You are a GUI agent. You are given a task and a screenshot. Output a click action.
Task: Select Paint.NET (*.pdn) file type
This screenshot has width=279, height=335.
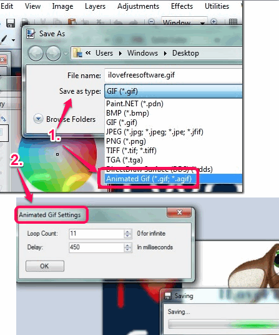(174, 104)
